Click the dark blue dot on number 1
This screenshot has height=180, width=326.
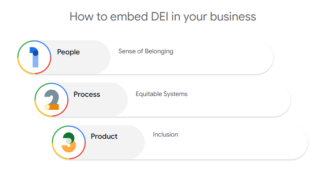pos(35,53)
